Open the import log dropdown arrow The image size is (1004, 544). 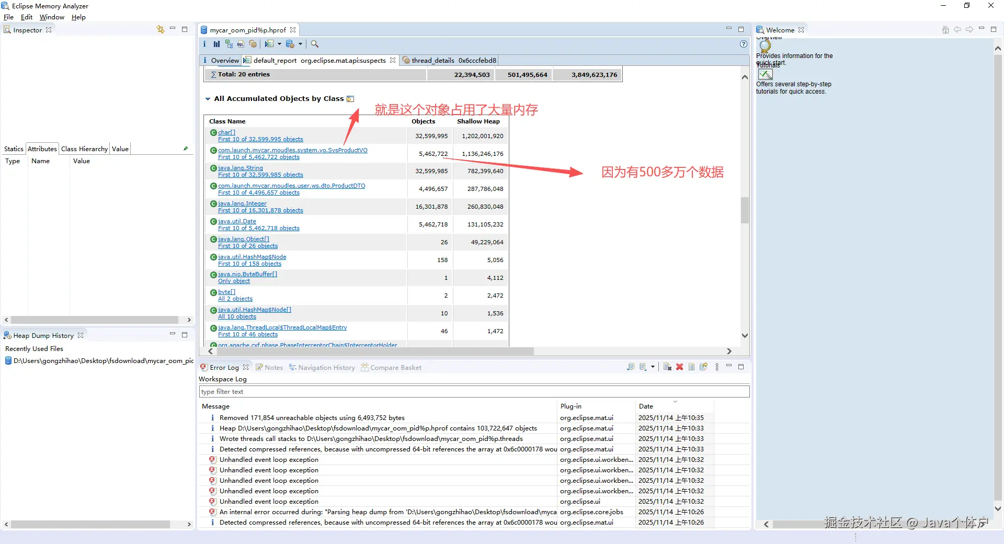click(x=653, y=367)
